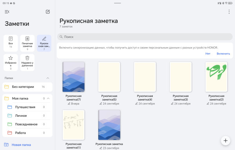Open the Личное folder
This screenshot has width=235, height=150.
coord(27,116)
